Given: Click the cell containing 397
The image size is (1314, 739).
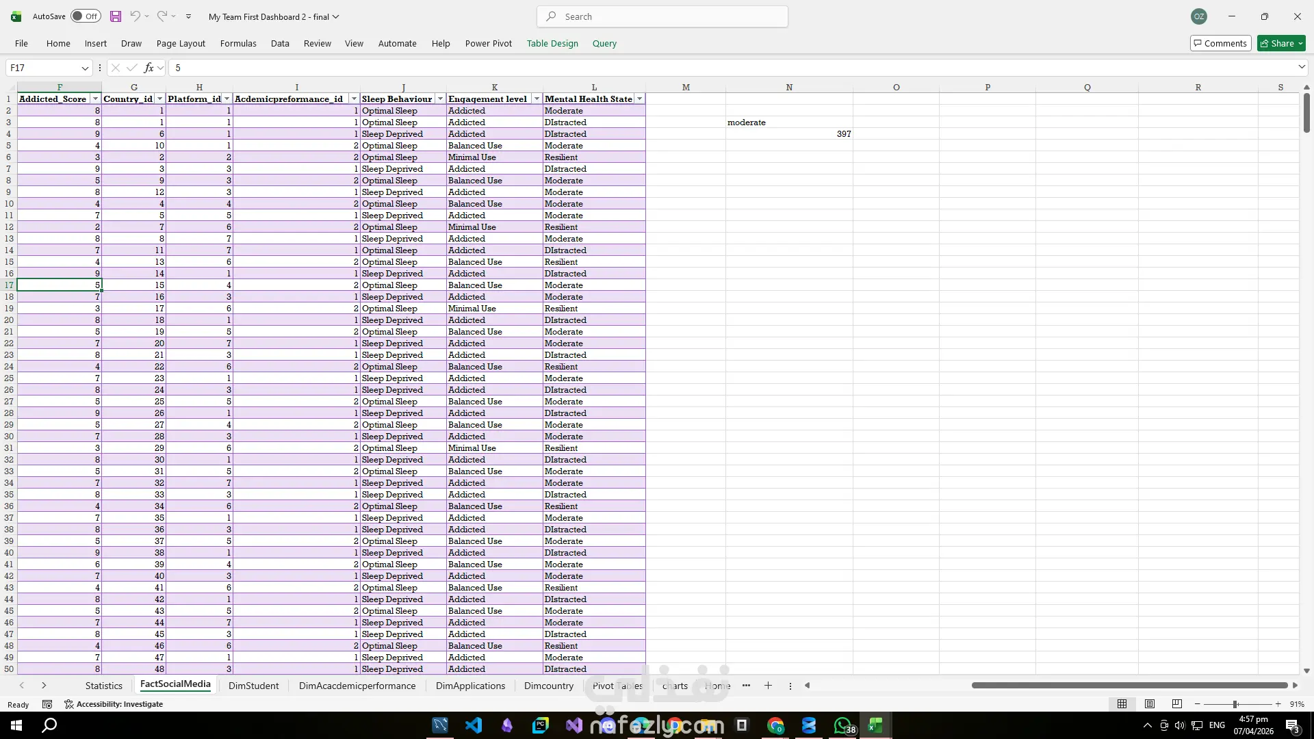Looking at the screenshot, I should pos(789,133).
